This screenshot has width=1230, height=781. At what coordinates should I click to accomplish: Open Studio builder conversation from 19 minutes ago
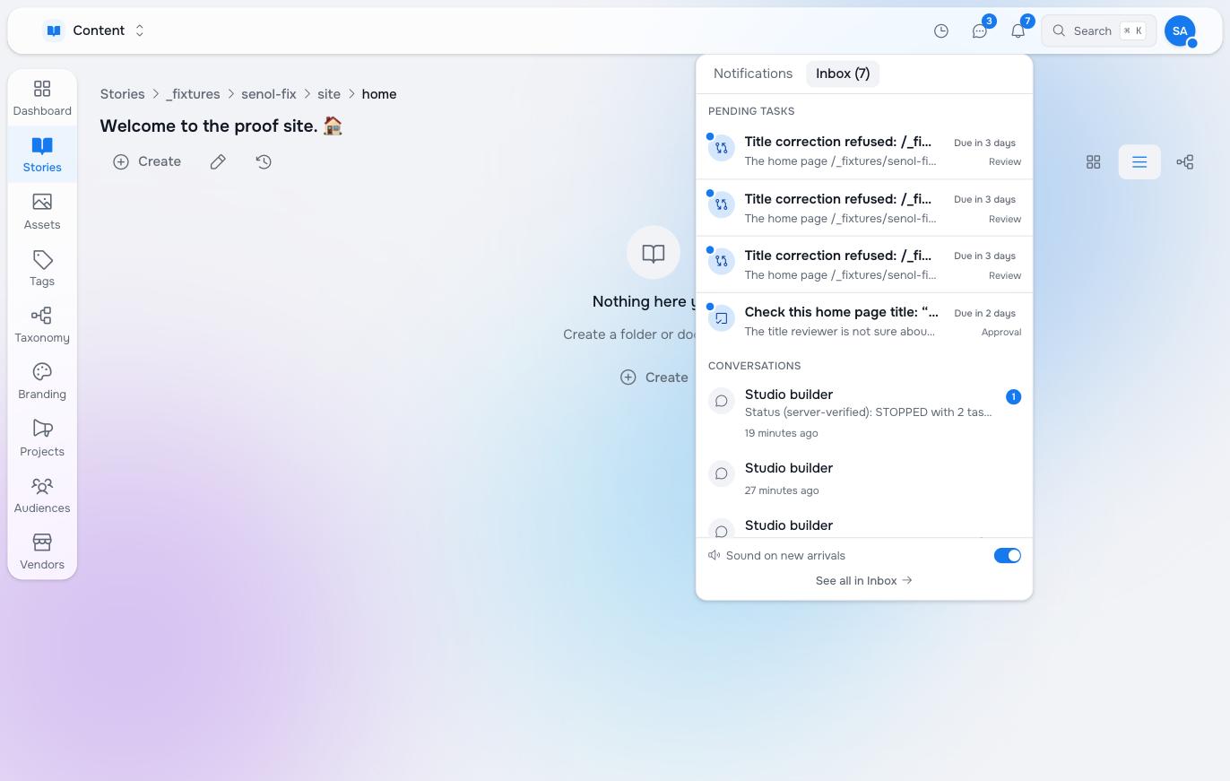pyautogui.click(x=864, y=413)
